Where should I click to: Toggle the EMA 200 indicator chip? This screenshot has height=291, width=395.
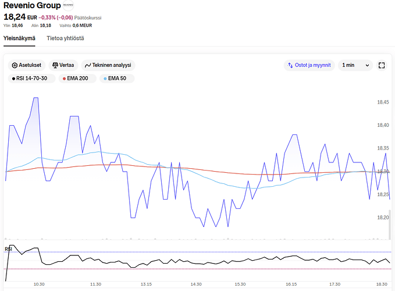[x=79, y=79]
